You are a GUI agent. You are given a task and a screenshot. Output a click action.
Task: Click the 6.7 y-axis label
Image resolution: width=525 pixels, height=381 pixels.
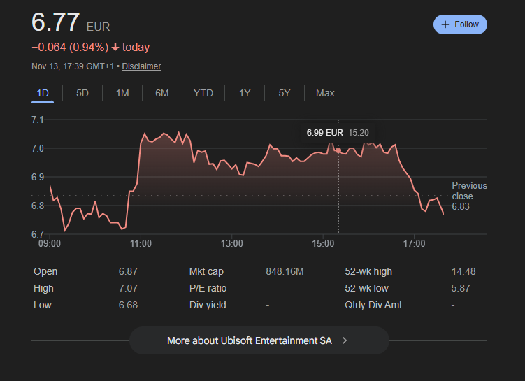coord(38,234)
